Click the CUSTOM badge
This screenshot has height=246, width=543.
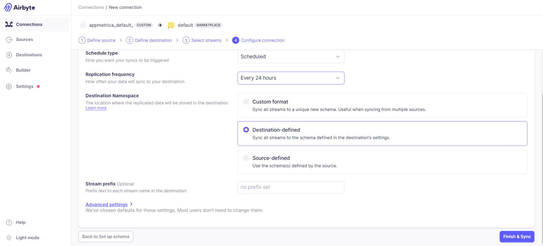pos(144,25)
